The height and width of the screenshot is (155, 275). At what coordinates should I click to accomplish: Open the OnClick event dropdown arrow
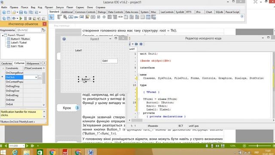[36, 77]
